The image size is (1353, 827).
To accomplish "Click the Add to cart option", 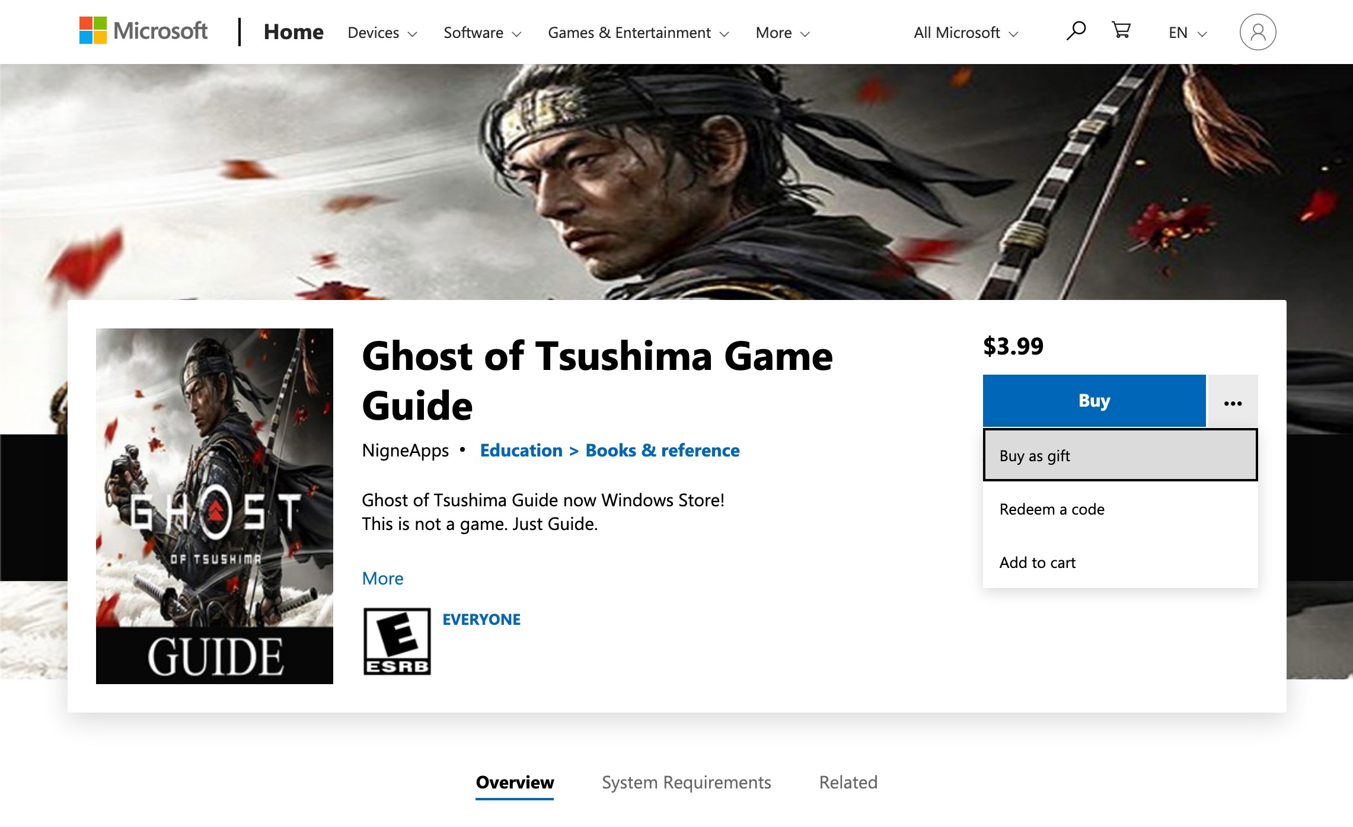I will point(1037,561).
